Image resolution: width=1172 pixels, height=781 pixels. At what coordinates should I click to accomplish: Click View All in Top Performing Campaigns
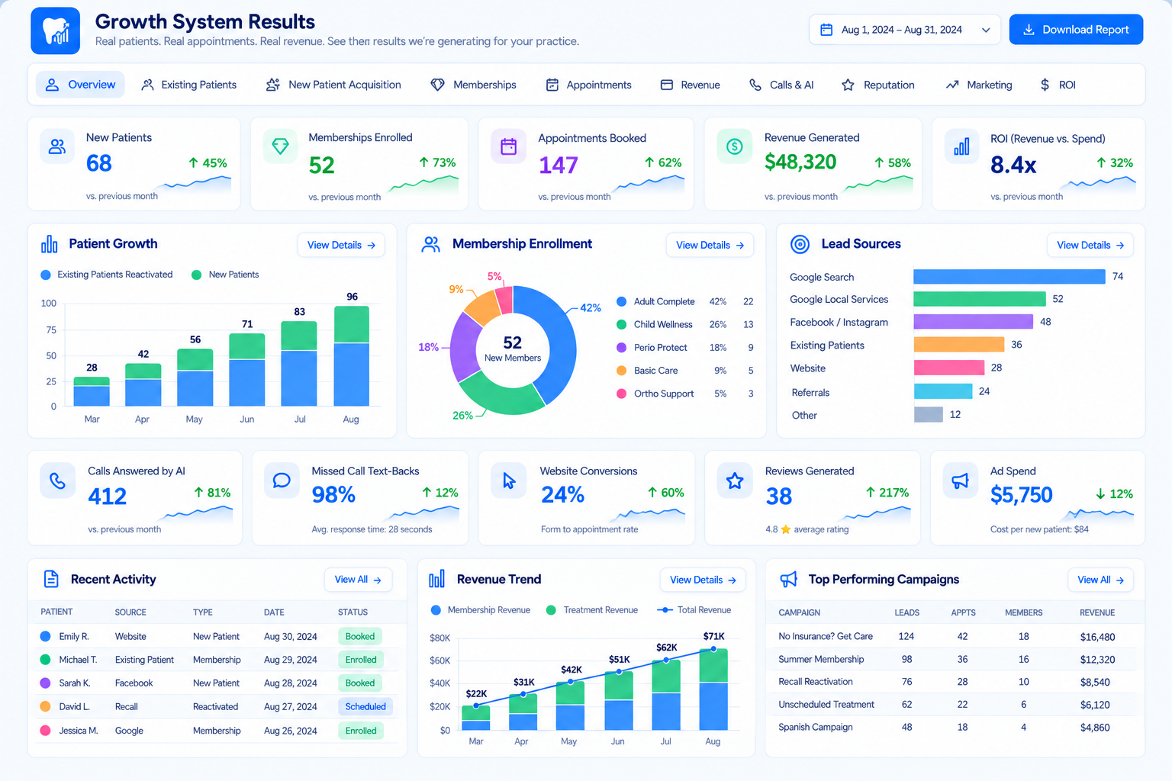tap(1100, 580)
